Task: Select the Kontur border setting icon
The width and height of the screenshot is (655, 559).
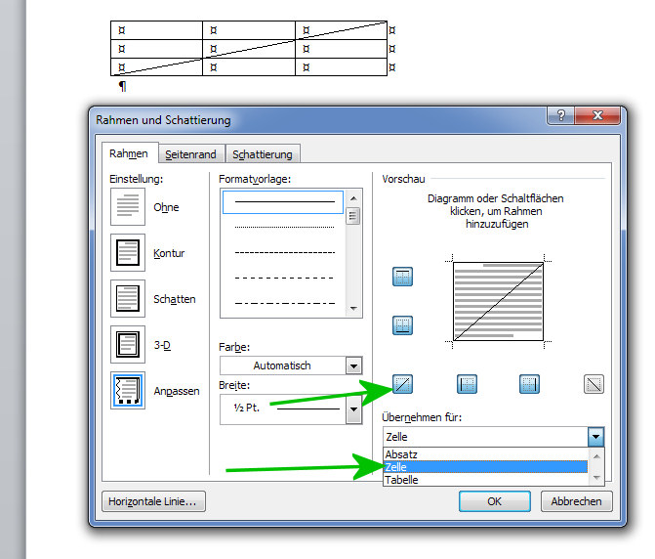Action: [x=128, y=252]
